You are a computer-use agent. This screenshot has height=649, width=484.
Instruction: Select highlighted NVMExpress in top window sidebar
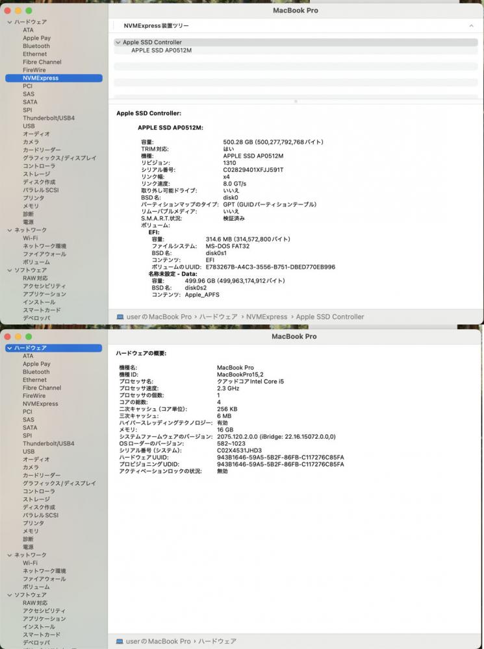54,78
